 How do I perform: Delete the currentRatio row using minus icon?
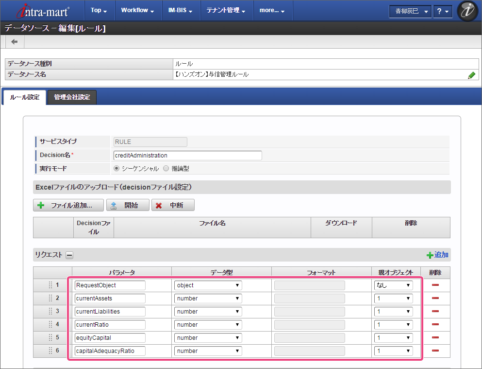[435, 324]
